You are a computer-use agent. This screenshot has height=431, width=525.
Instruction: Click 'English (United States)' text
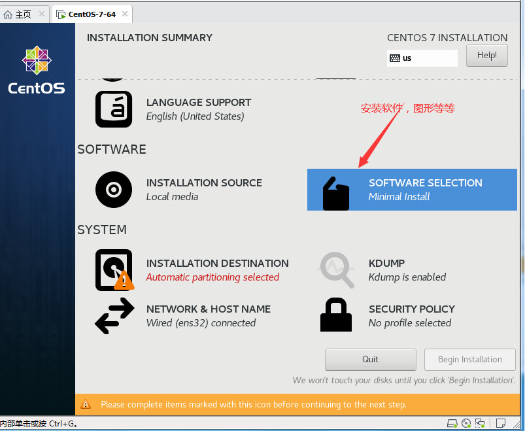(195, 116)
